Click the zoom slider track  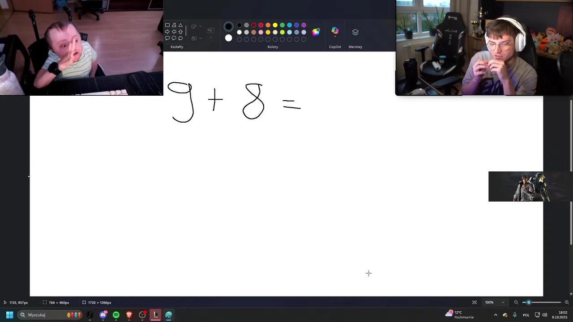[541, 302]
